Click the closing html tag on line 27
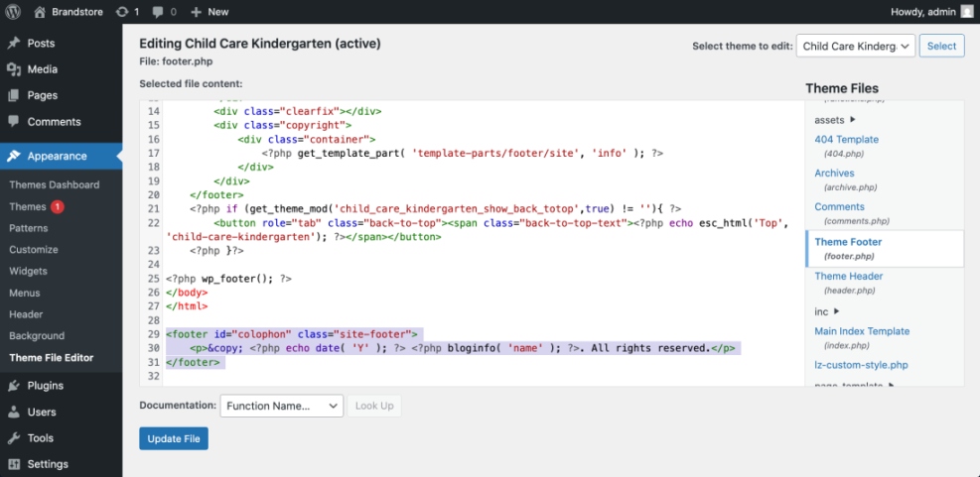Viewport: 980px width, 477px height. click(x=187, y=306)
